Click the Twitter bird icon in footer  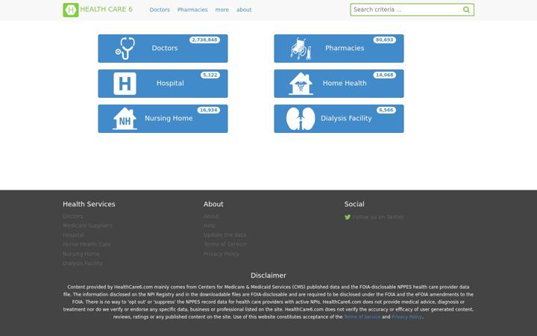[x=348, y=217]
